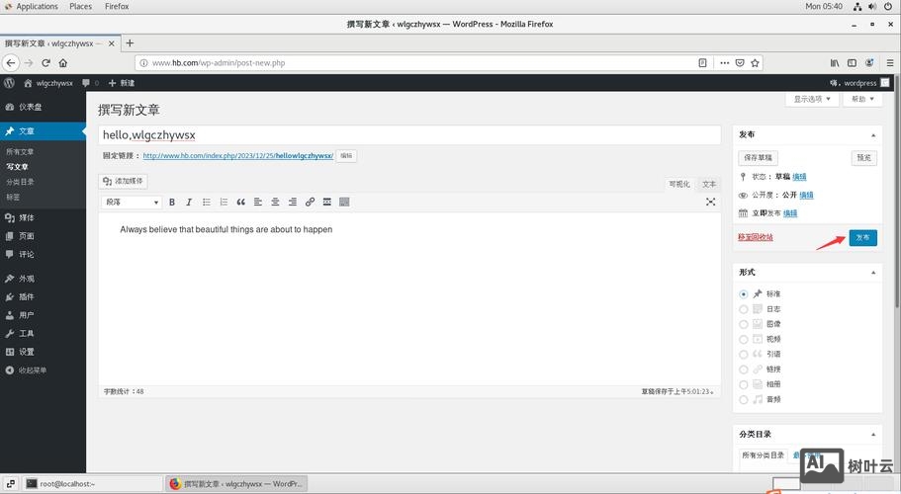The width and height of the screenshot is (901, 494).
Task: Click in the post content editor text
Action: point(225,229)
